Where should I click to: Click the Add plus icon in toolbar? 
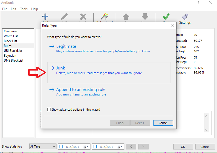(45, 17)
